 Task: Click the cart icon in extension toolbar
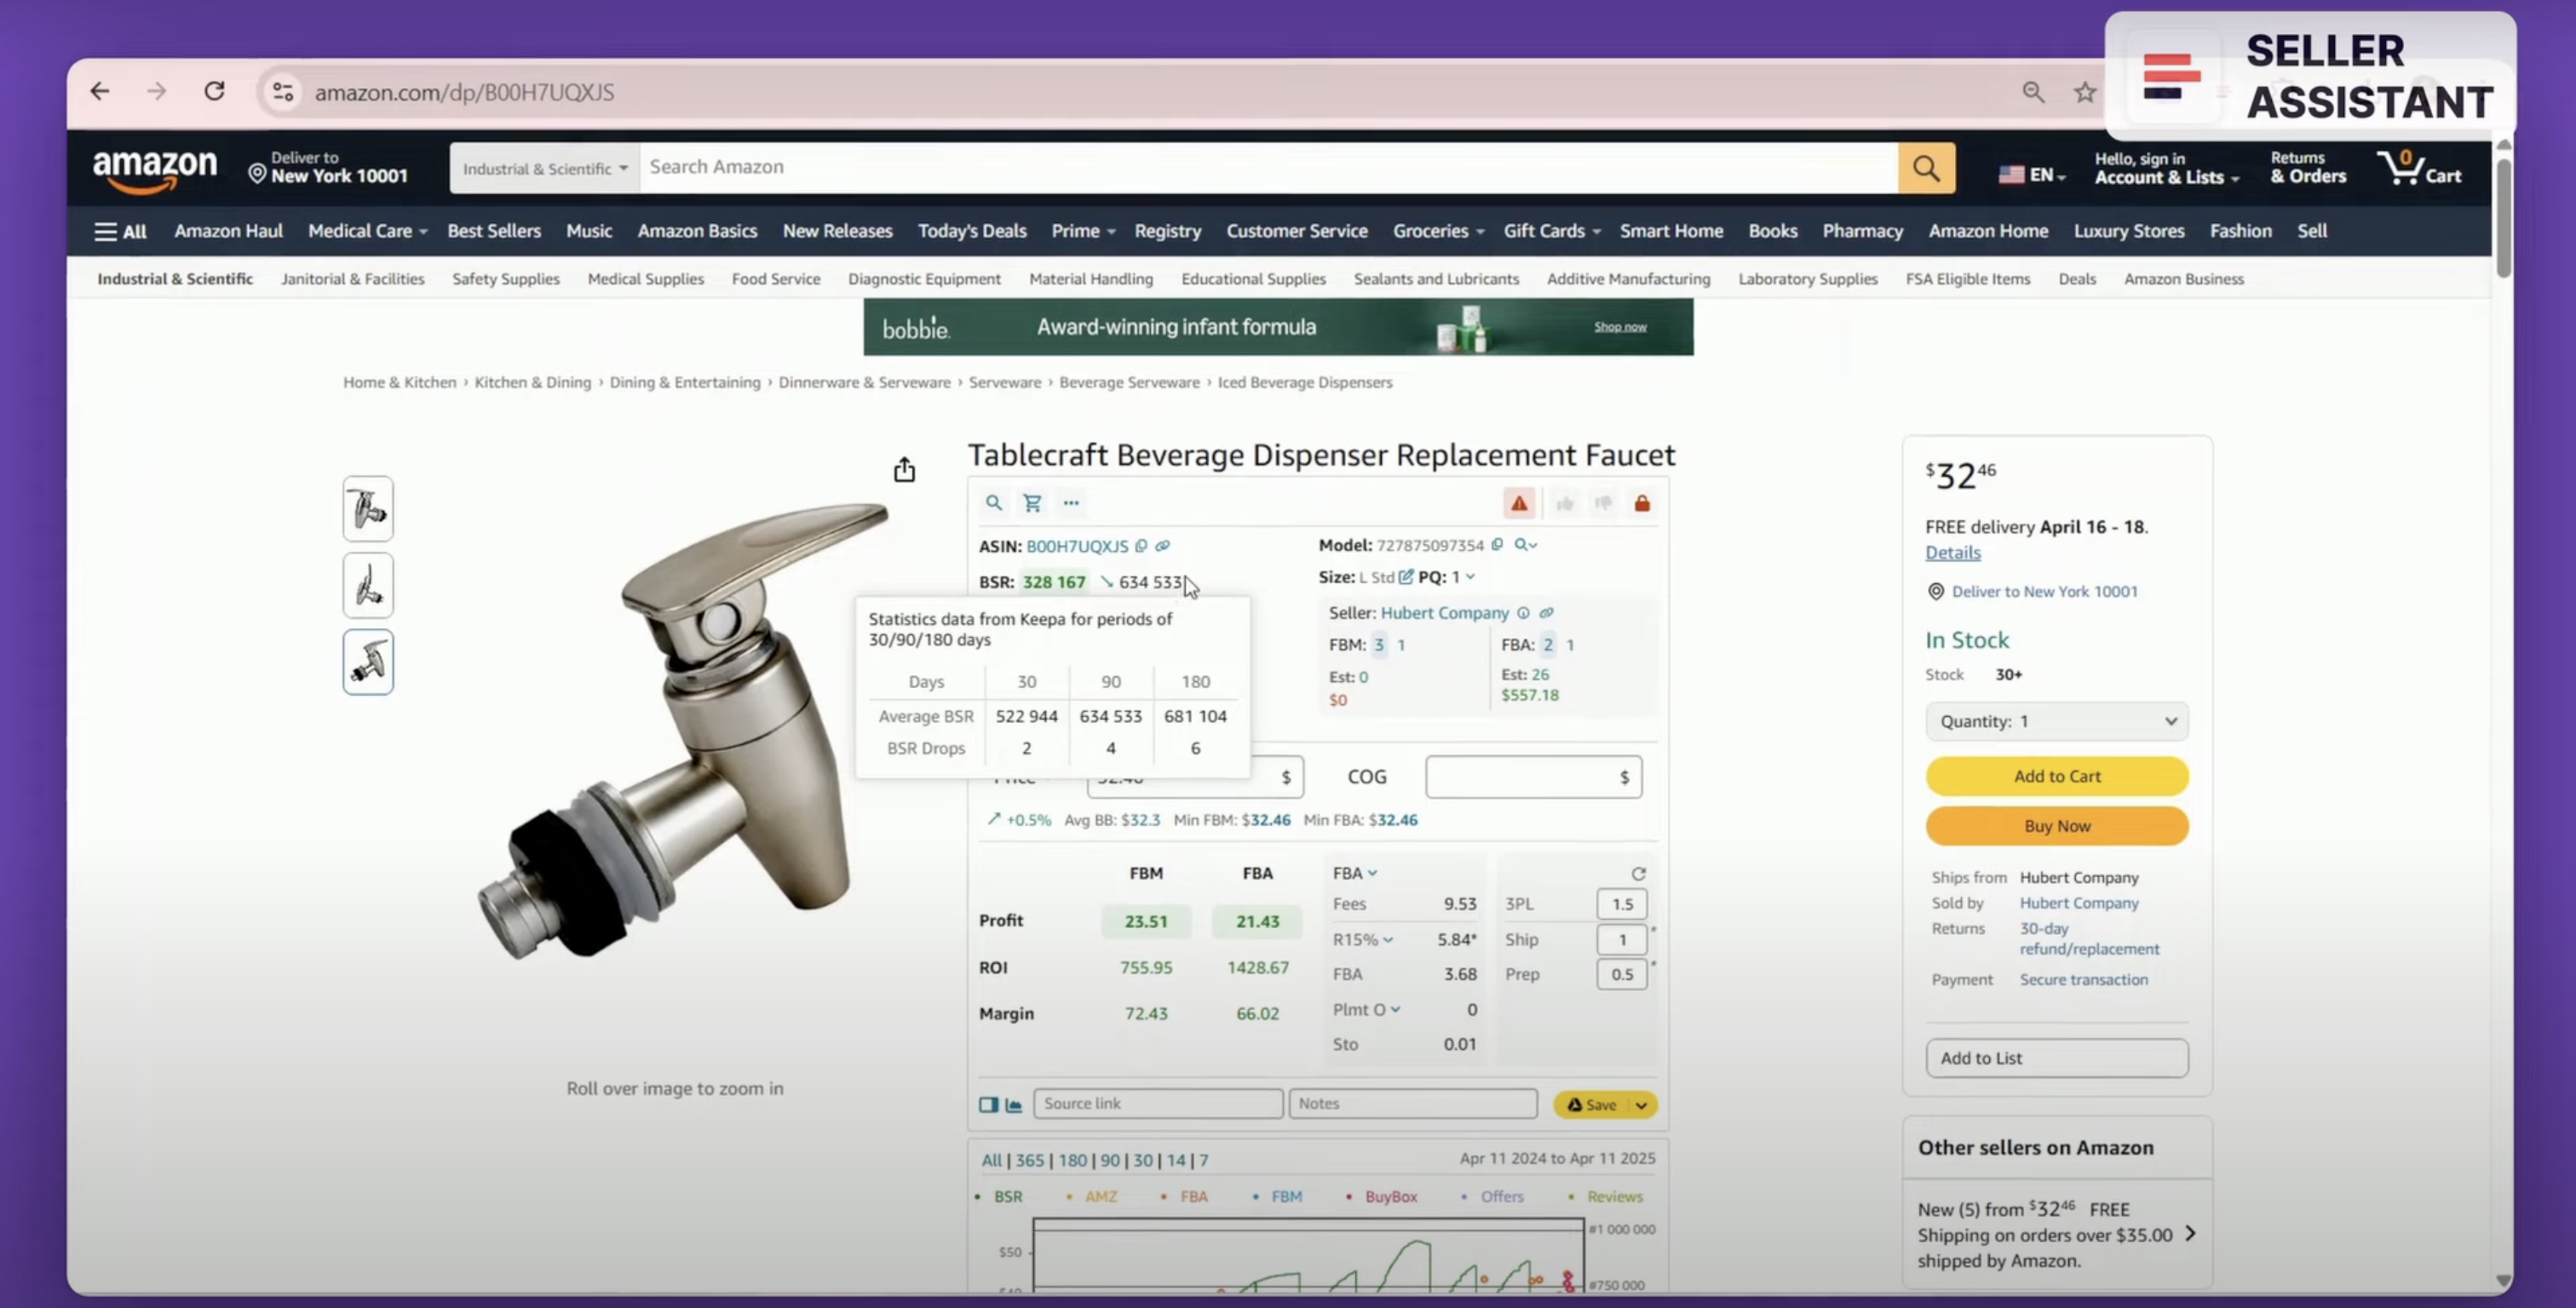[x=1032, y=502]
